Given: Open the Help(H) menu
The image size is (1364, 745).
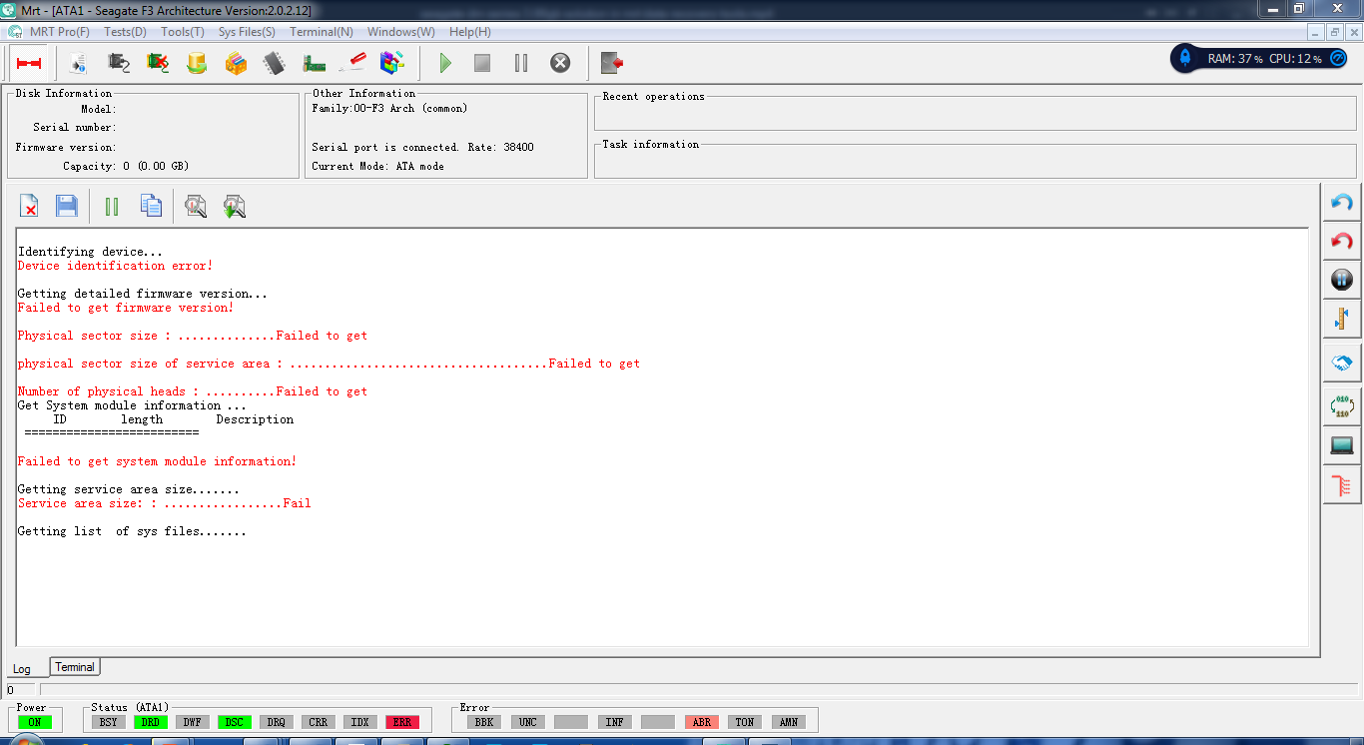Looking at the screenshot, I should coord(470,32).
